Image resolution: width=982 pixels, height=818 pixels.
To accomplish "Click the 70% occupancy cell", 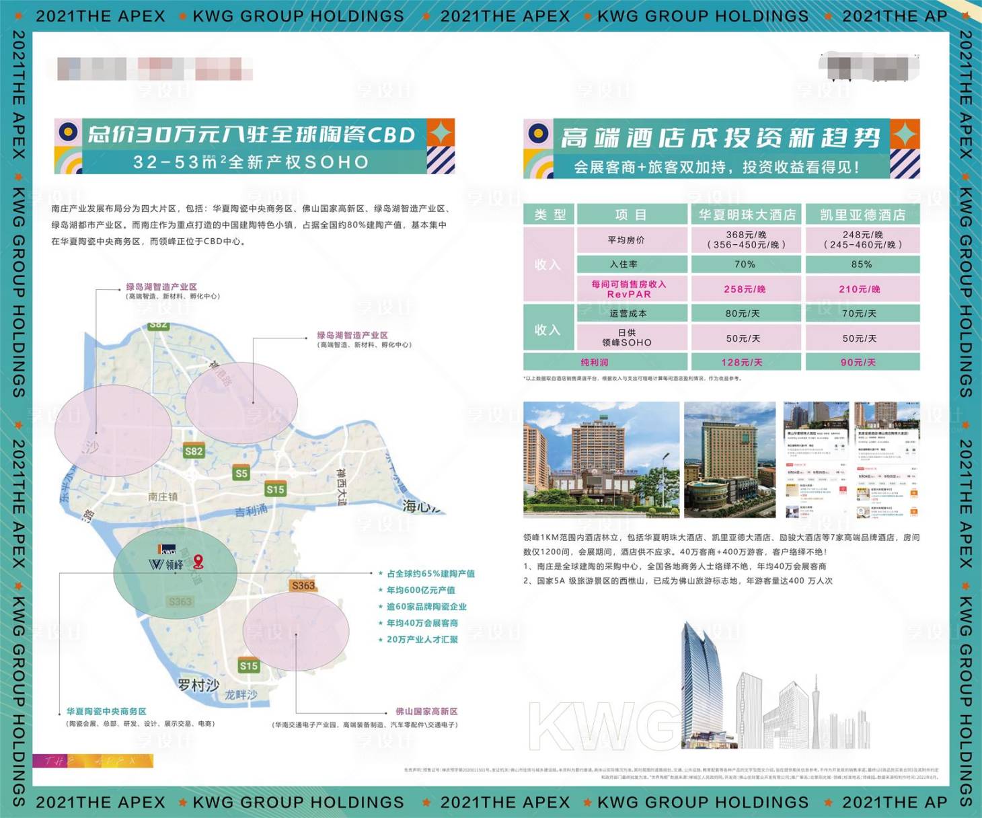I will [747, 264].
